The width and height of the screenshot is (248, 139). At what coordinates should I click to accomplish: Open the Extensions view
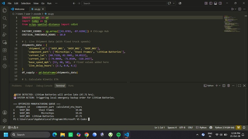(x=5, y=50)
